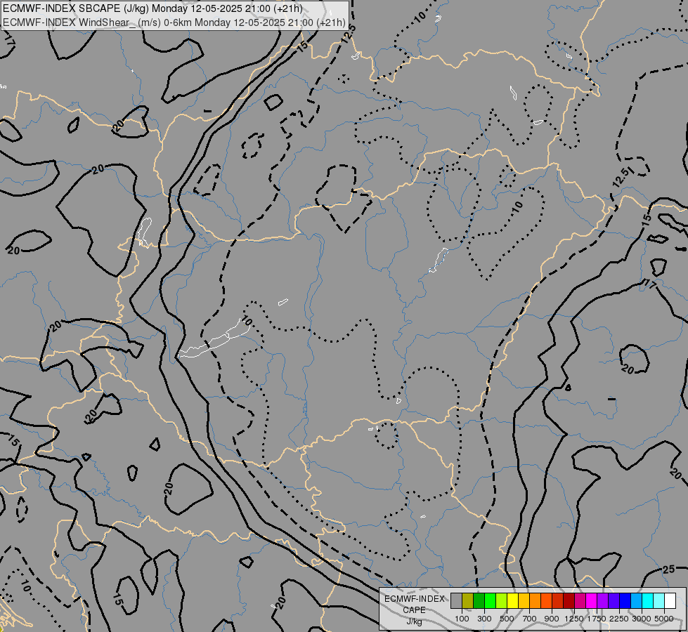Click the olive swatch in the CAPE legend
Screen dimensions: 688x632
(x=468, y=601)
